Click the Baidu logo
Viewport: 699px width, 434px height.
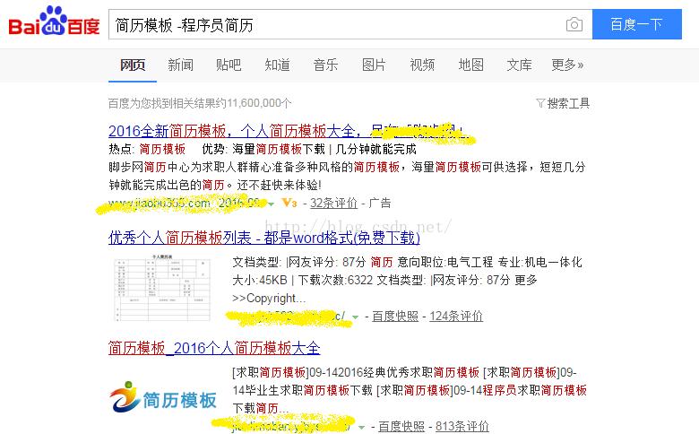(x=54, y=22)
